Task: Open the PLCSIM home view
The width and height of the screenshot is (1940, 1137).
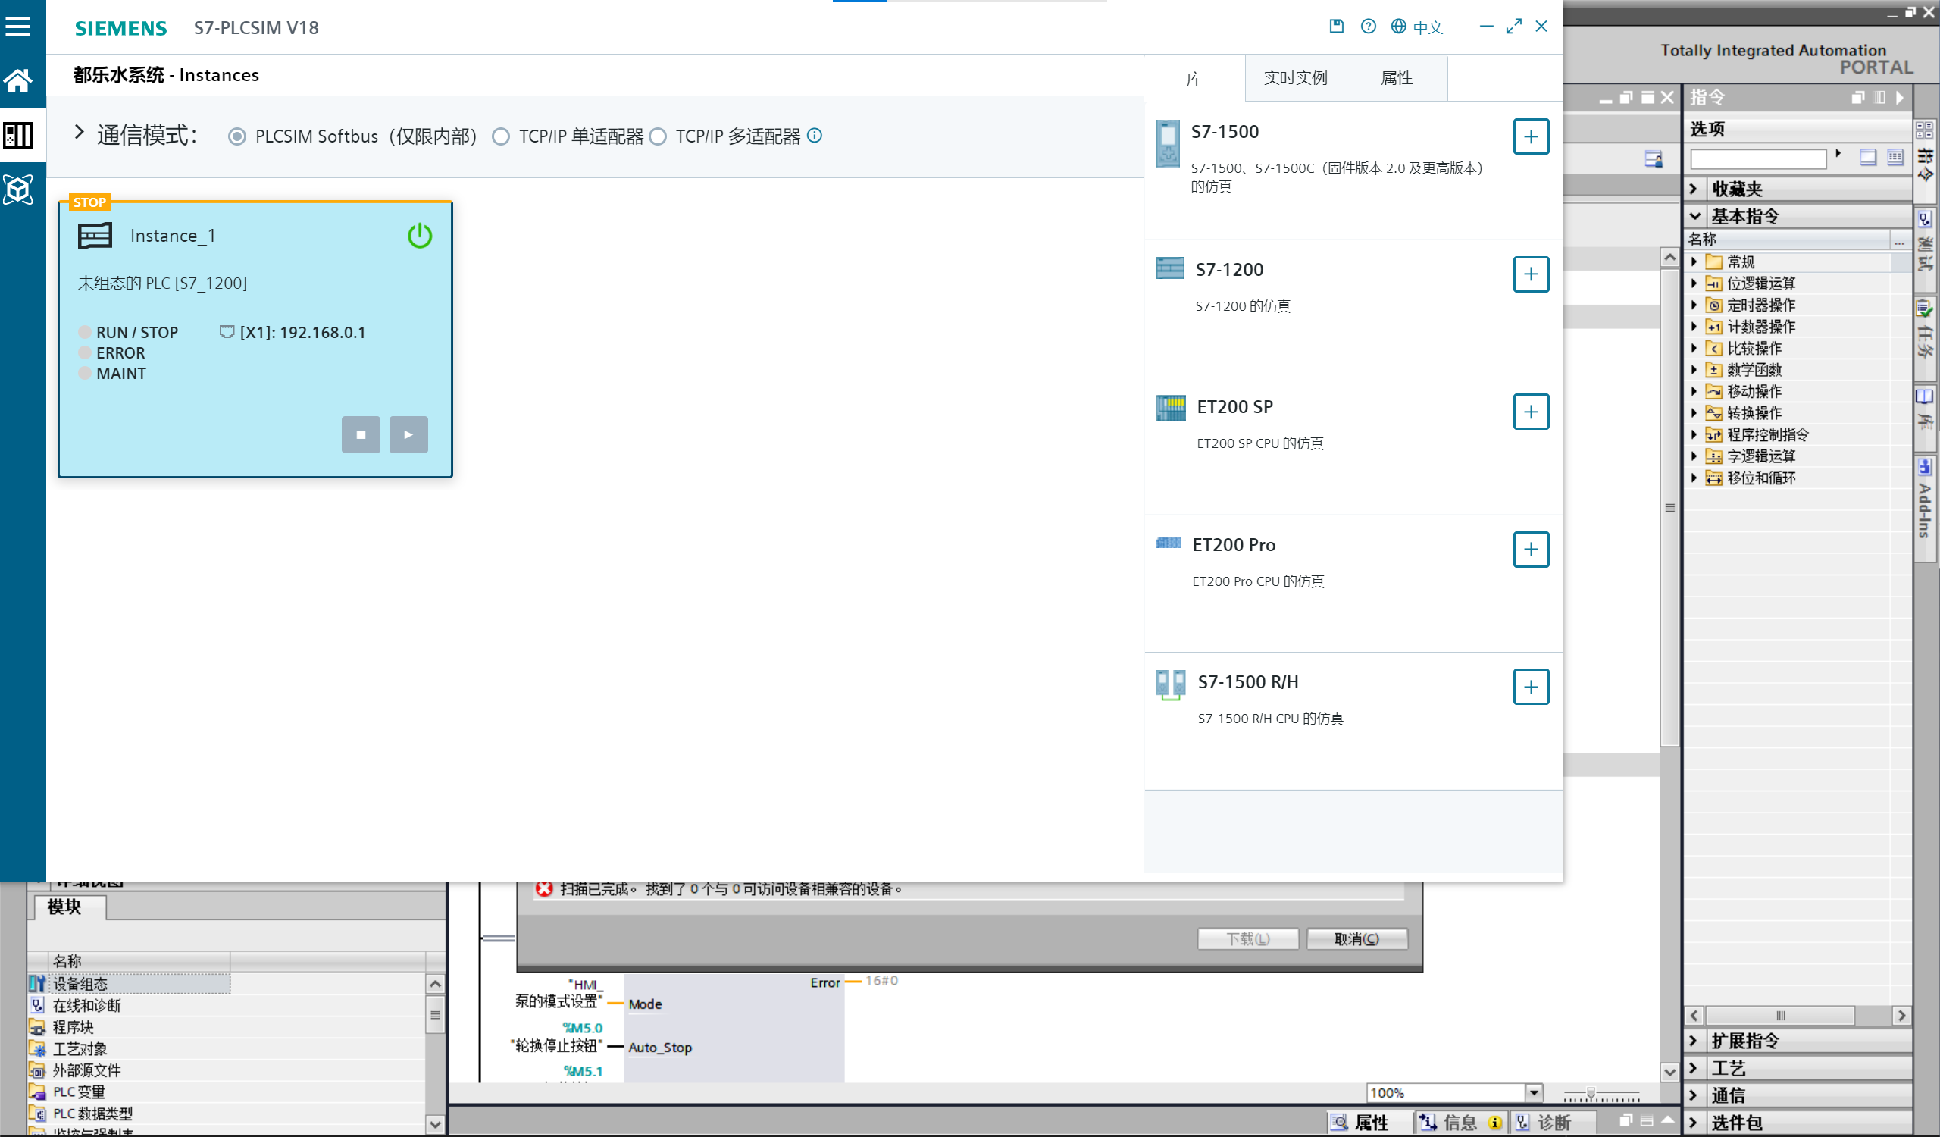Action: coord(17,80)
